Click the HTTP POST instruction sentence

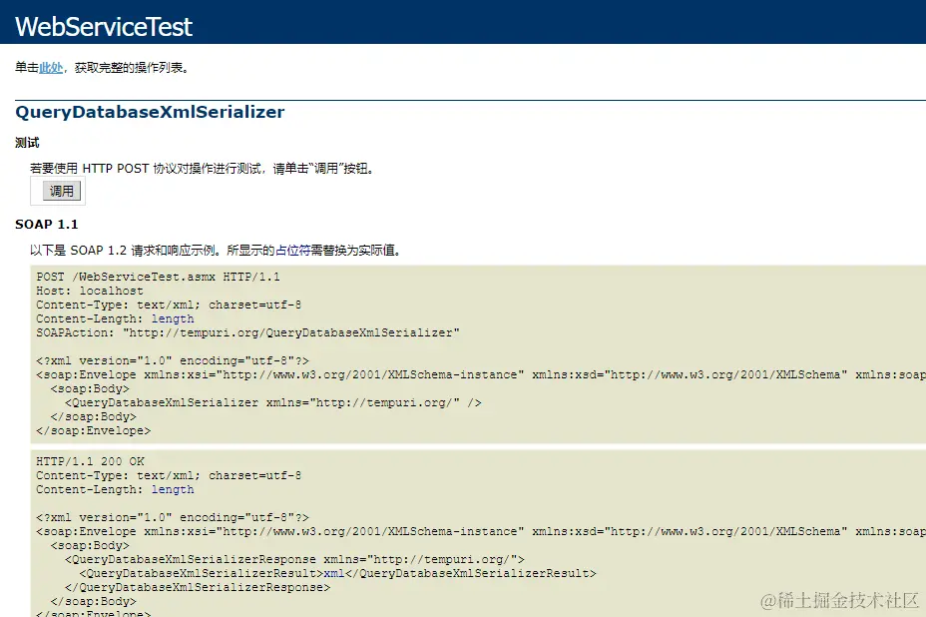[202, 169]
